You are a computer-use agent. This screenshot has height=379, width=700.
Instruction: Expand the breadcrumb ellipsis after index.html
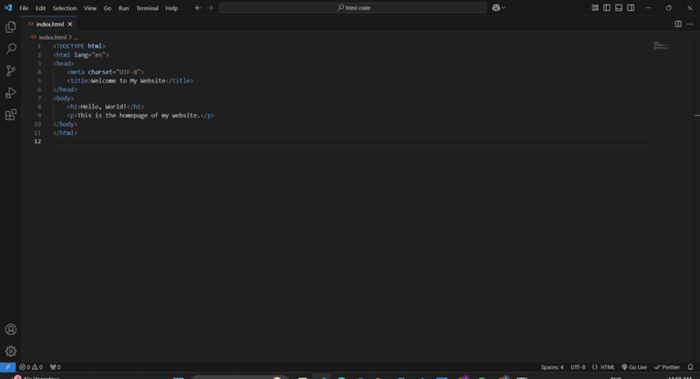[76, 37]
